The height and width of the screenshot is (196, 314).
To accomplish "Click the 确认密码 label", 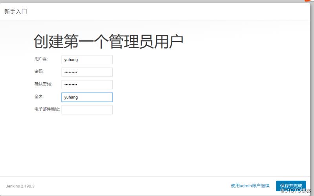I will (x=43, y=84).
